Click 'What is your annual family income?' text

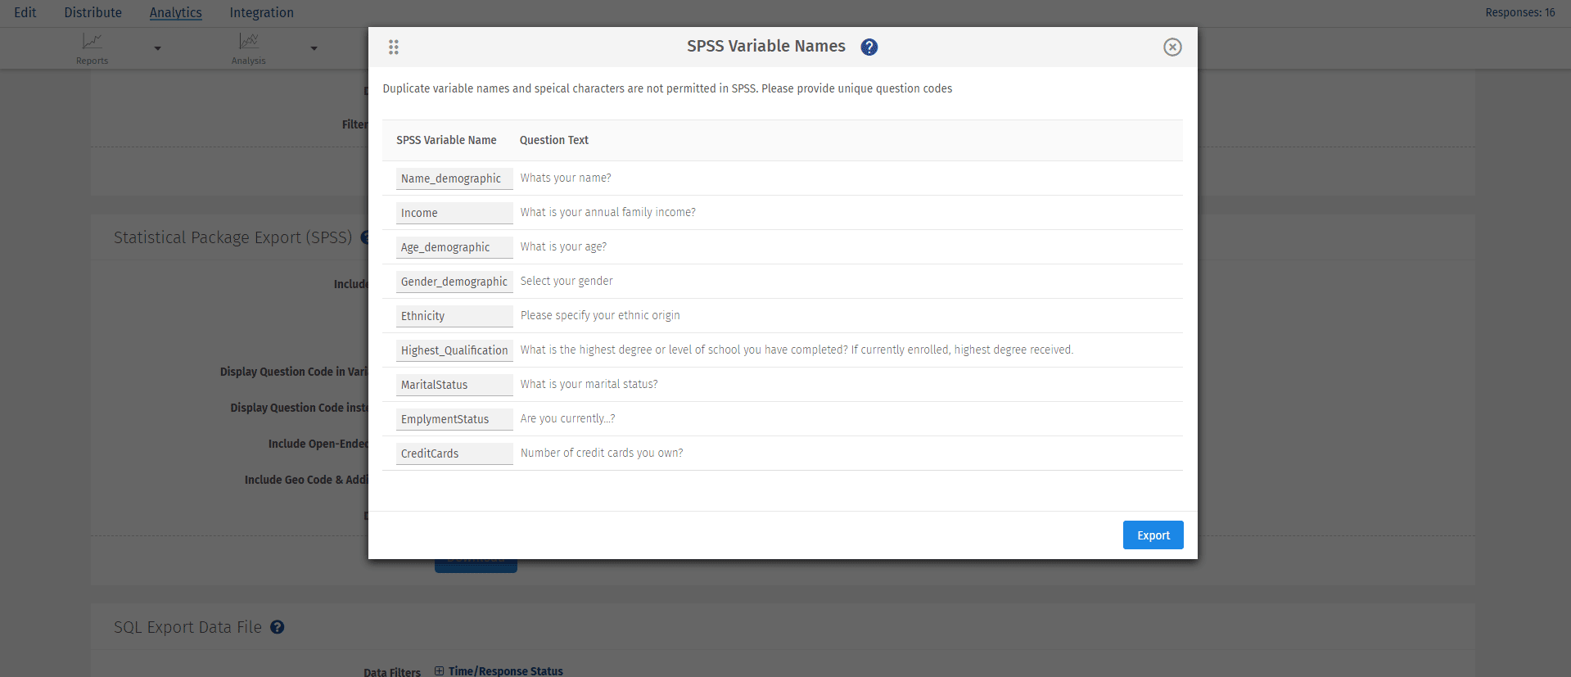coord(608,212)
